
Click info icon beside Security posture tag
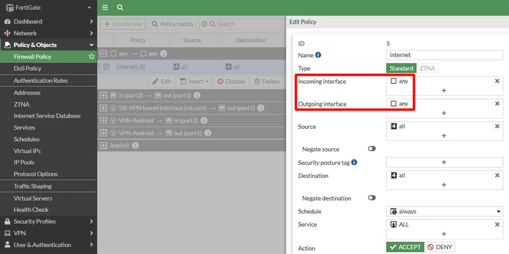(x=354, y=162)
